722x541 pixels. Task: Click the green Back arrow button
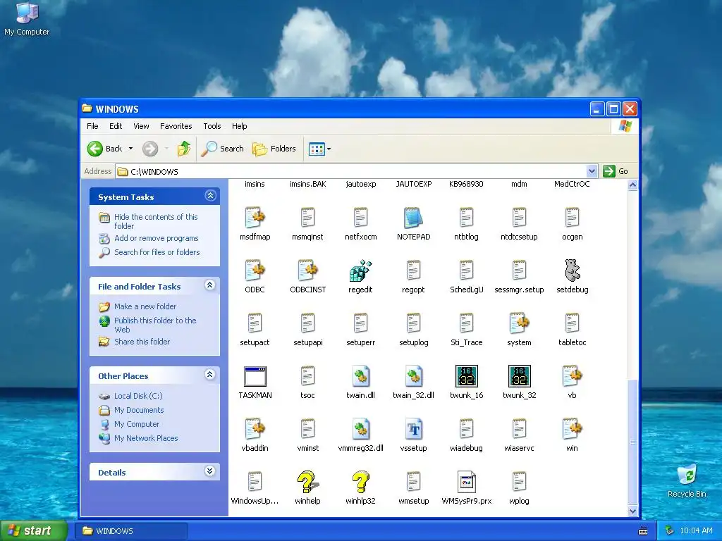pos(95,149)
